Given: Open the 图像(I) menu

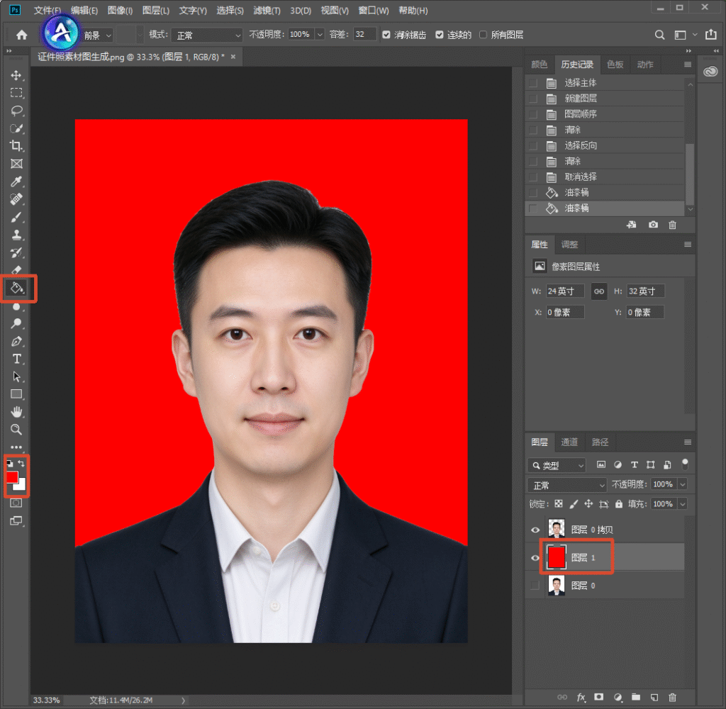Looking at the screenshot, I should 120,10.
